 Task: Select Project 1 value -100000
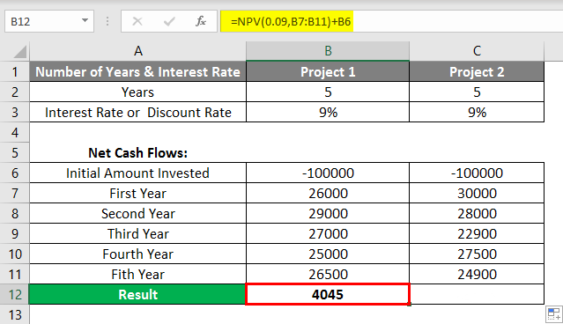pos(328,173)
